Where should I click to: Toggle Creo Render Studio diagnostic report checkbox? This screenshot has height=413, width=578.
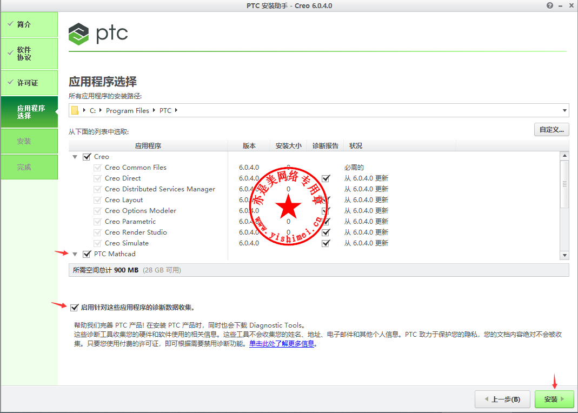point(325,232)
